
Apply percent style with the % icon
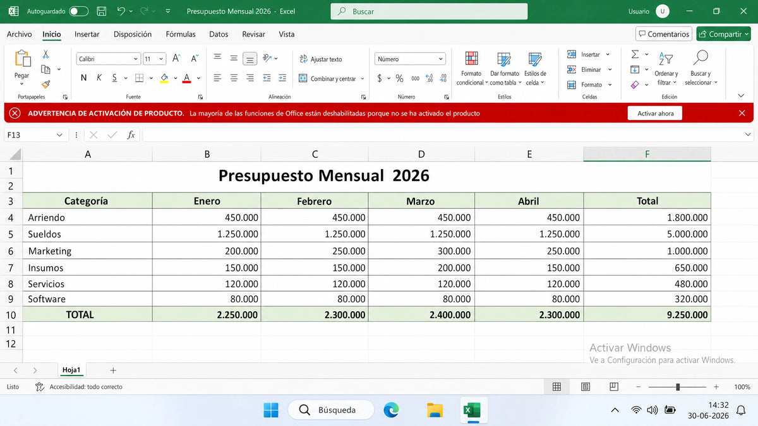(399, 78)
